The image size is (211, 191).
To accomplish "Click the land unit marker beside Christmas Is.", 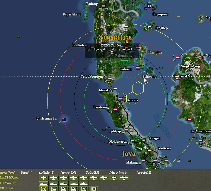I will click(x=60, y=122).
